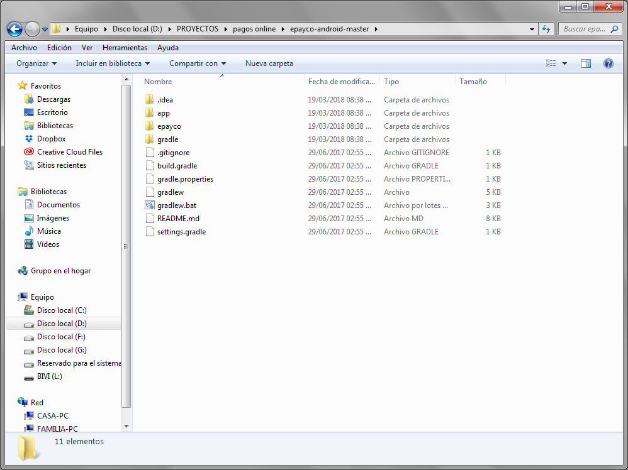Viewport: 628px width, 470px height.
Task: Click pagos online in the breadcrumb
Action: tap(254, 29)
